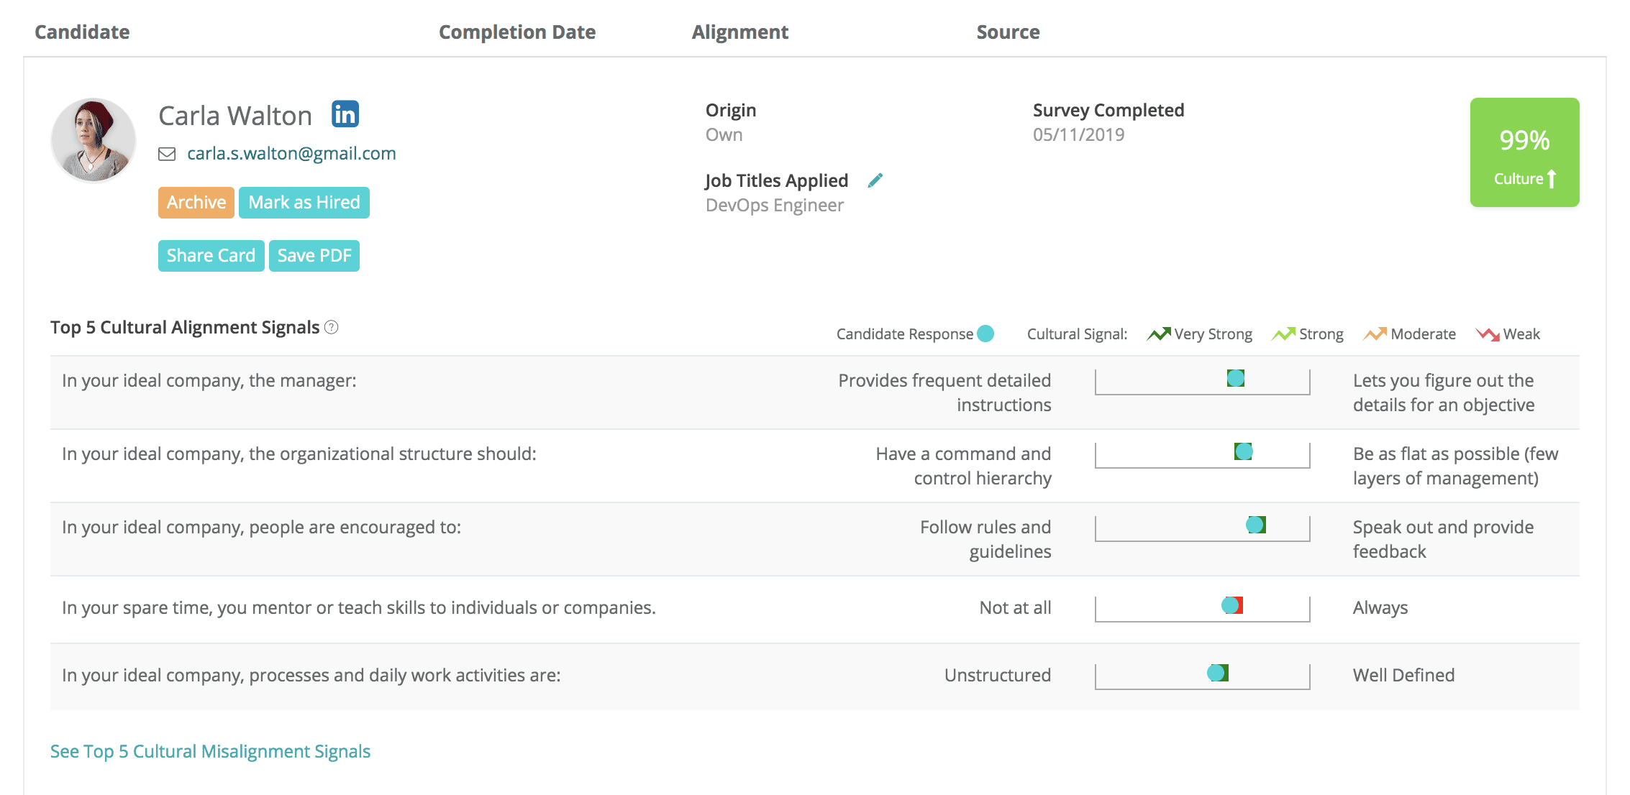1630x795 pixels.
Task: Click the Weak signal legend icon
Action: (1488, 334)
